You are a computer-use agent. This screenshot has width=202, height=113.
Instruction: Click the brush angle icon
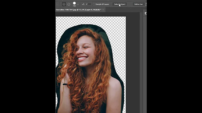(83, 4)
